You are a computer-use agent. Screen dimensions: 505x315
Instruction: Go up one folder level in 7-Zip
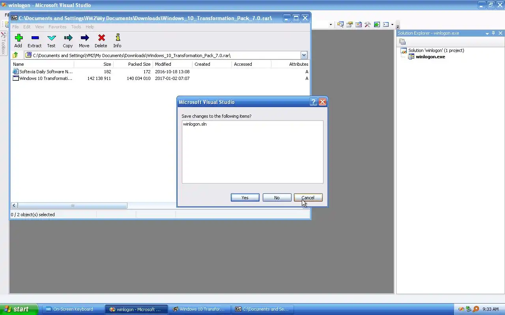click(x=15, y=55)
